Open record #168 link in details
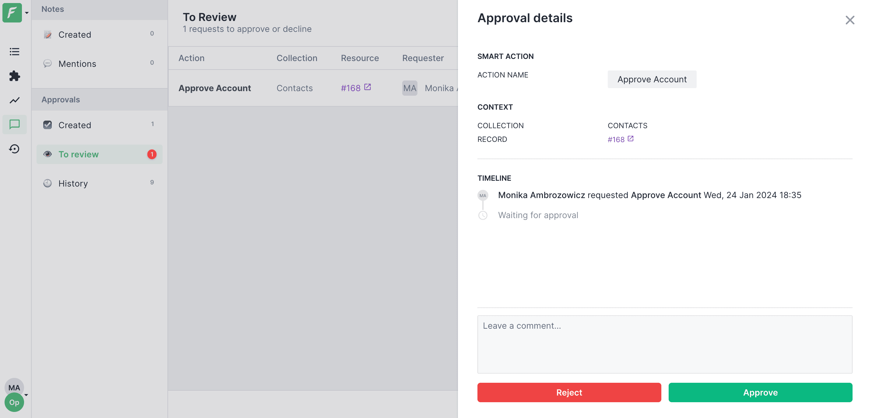The width and height of the screenshot is (869, 418). pyautogui.click(x=620, y=139)
